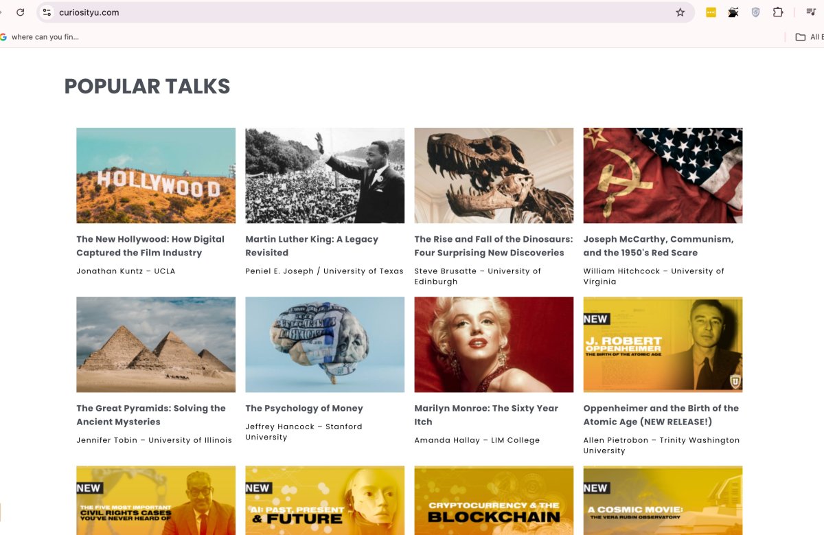Screen dimensions: 824x535
Task: Select the Marilyn Monroe portrait thumbnail
Action: 494,344
